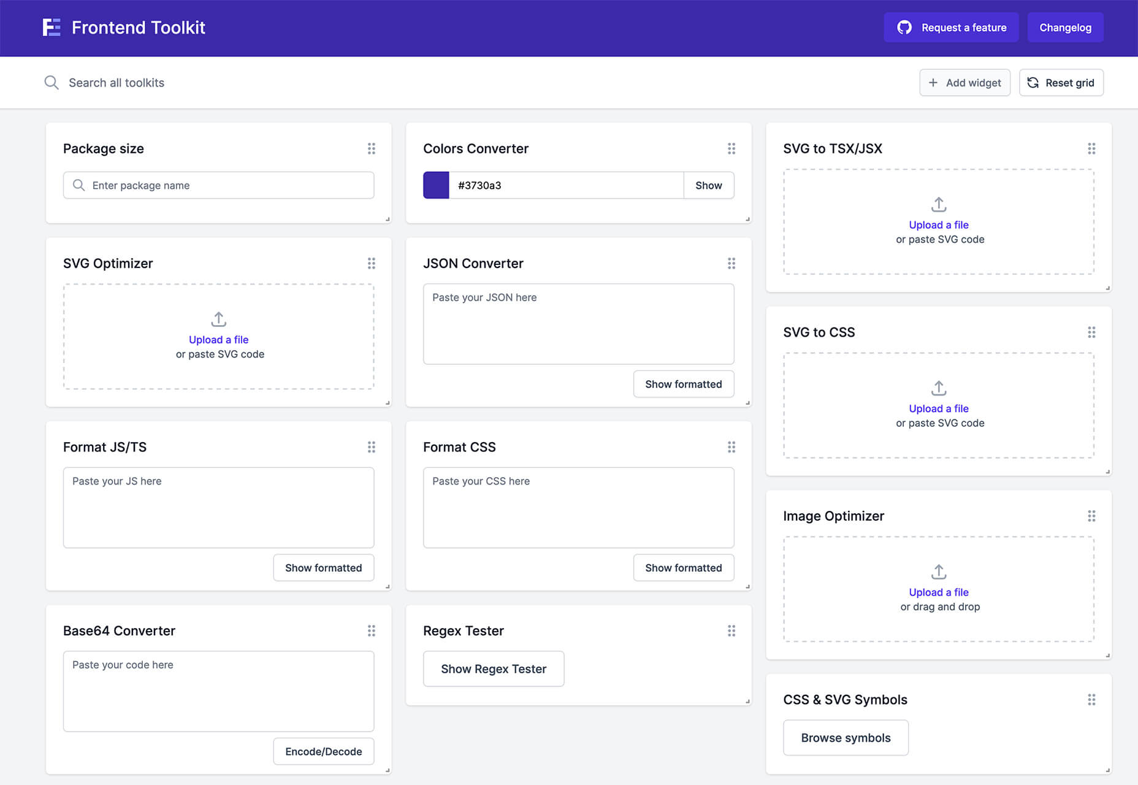Click the Add widget button

pyautogui.click(x=964, y=83)
